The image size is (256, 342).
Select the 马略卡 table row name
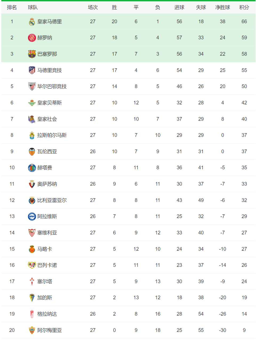tap(45, 249)
